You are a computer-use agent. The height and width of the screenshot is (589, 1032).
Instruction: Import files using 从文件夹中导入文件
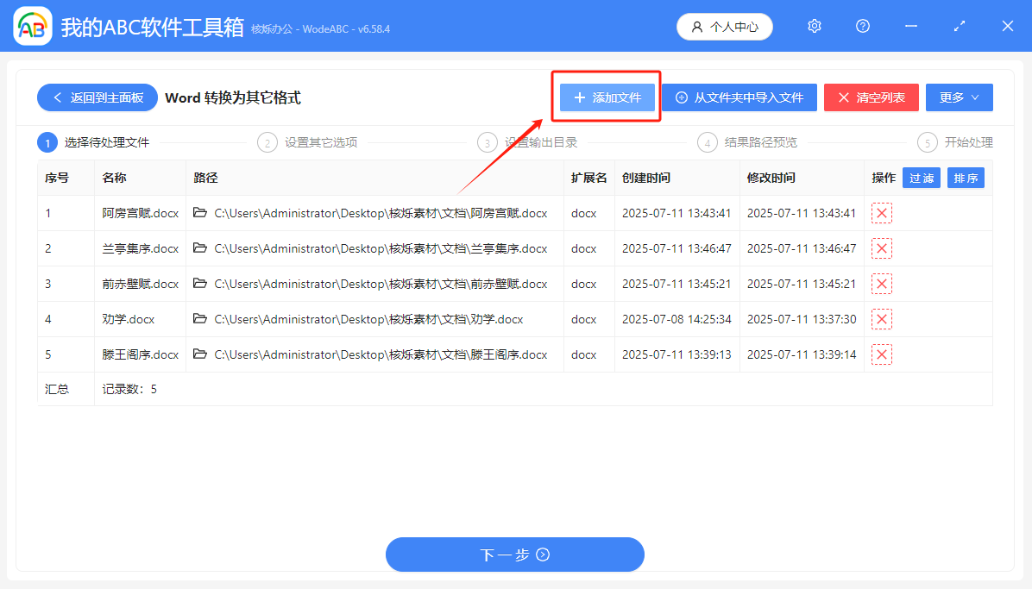[x=739, y=97]
